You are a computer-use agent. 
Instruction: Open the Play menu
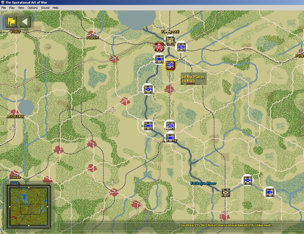tap(12, 8)
